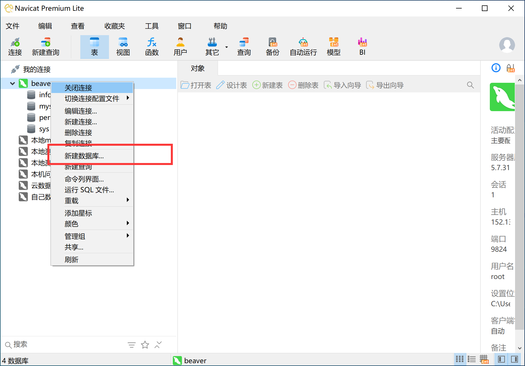Viewport: 525px width, 366px height.
Task: Click the star favorites icon at the bottom
Action: [145, 345]
